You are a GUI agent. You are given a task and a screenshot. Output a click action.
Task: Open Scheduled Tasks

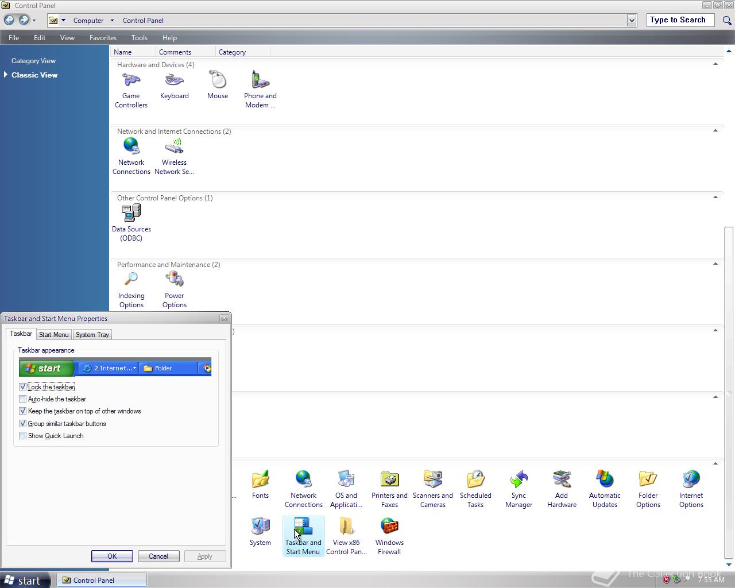(x=475, y=490)
